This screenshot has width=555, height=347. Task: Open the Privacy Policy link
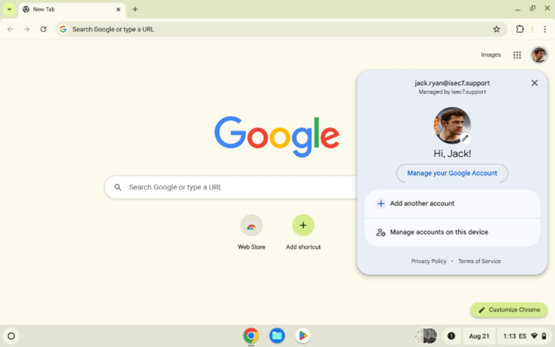pos(428,261)
